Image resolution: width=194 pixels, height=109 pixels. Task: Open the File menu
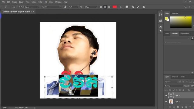(x=3, y=2)
